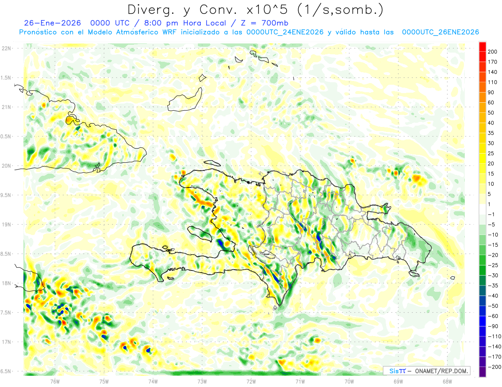Click the '69W' longitude label

(x=398, y=381)
